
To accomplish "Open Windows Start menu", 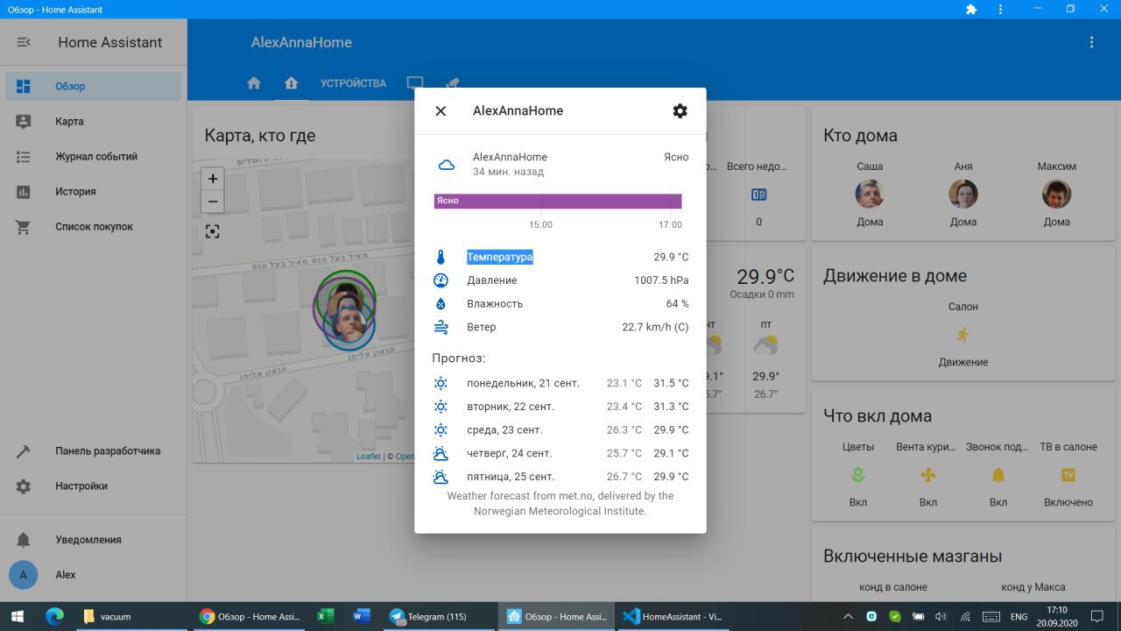I will click(x=18, y=616).
